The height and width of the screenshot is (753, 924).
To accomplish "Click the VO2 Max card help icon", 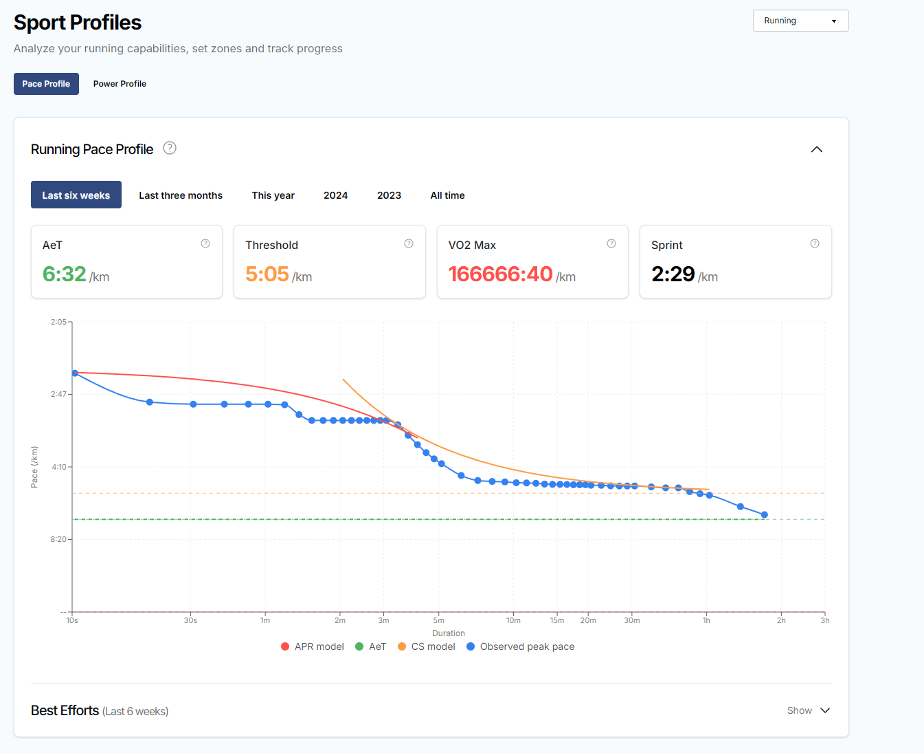I will pyautogui.click(x=611, y=243).
